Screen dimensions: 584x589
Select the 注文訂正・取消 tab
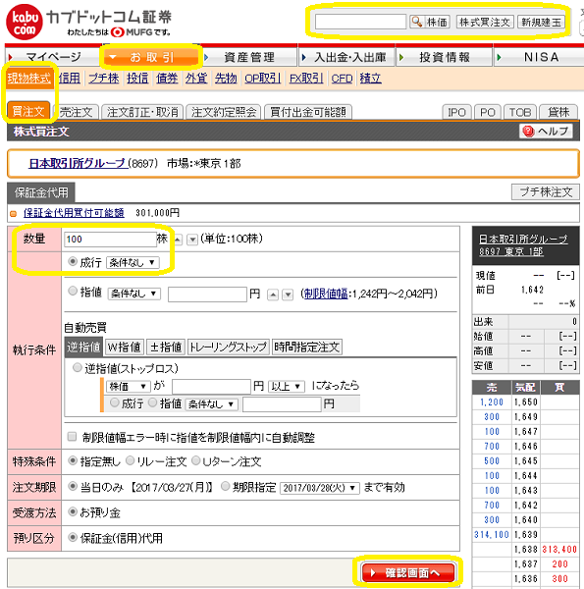point(142,112)
